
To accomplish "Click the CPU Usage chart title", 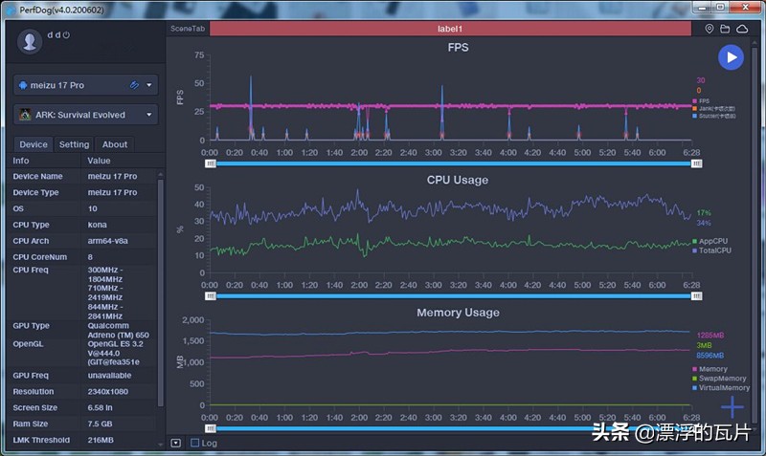I will tap(458, 180).
